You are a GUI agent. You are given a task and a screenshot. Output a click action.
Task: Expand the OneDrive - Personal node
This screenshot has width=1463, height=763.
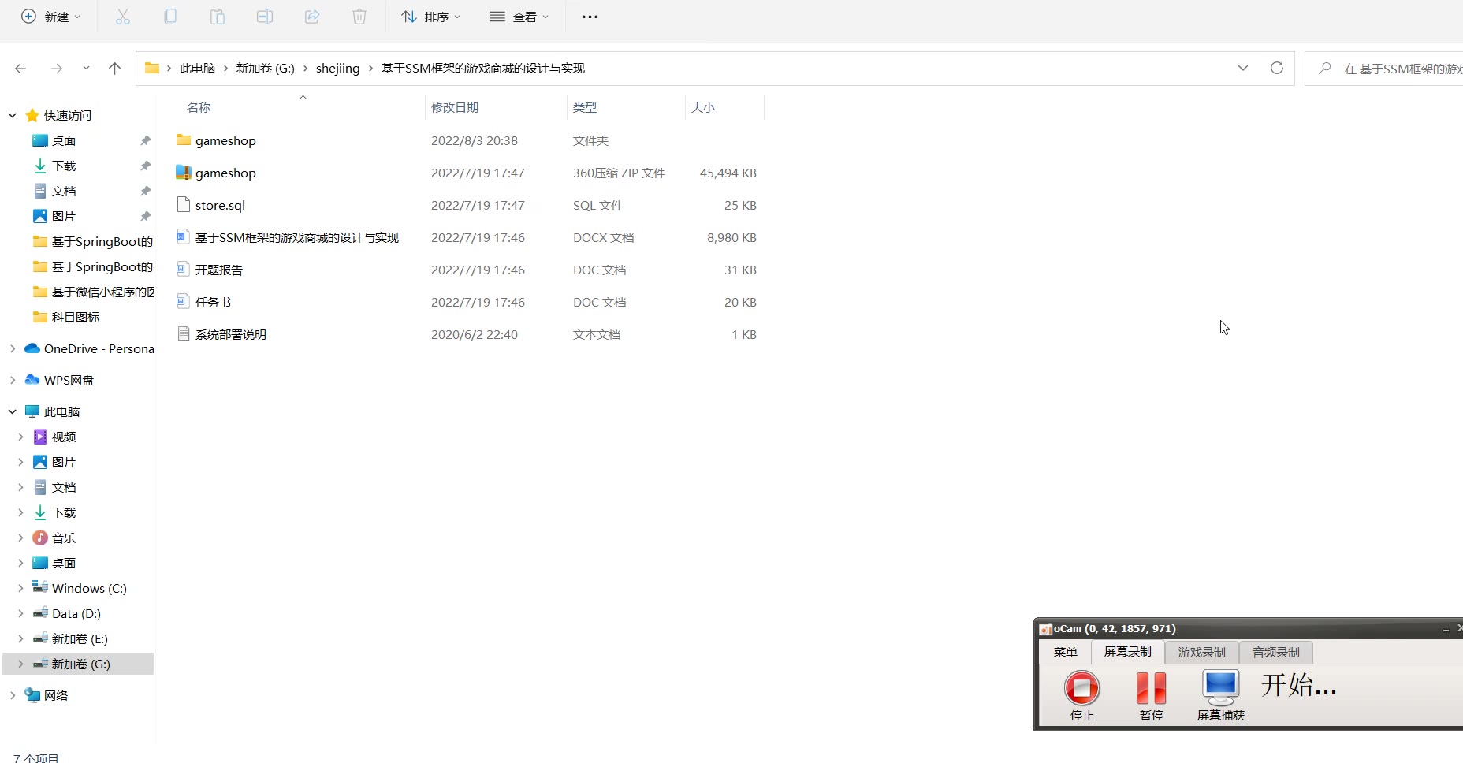pos(13,348)
